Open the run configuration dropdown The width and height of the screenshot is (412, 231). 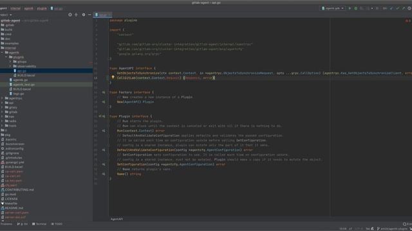click(x=332, y=8)
